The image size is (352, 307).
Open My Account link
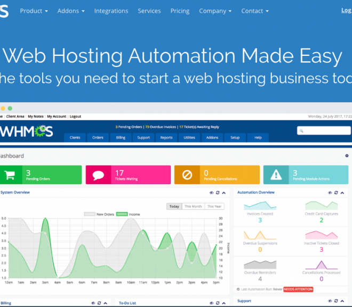pyautogui.click(x=57, y=117)
